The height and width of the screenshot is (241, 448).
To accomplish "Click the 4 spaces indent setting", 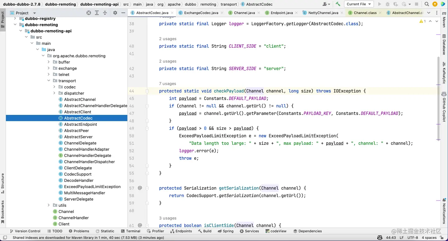I will click(x=429, y=238).
